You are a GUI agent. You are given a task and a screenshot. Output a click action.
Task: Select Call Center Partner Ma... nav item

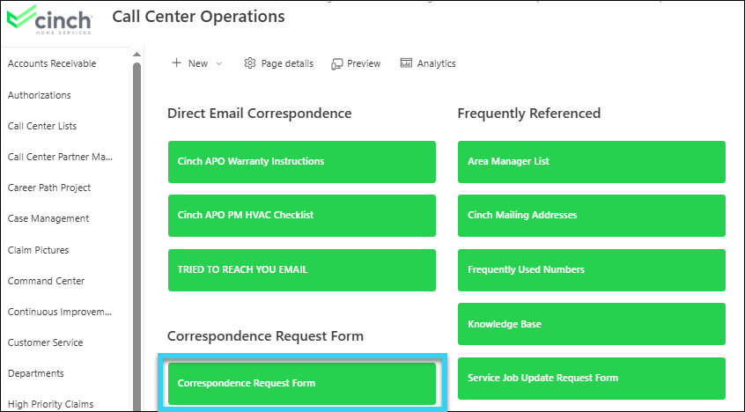coord(61,157)
